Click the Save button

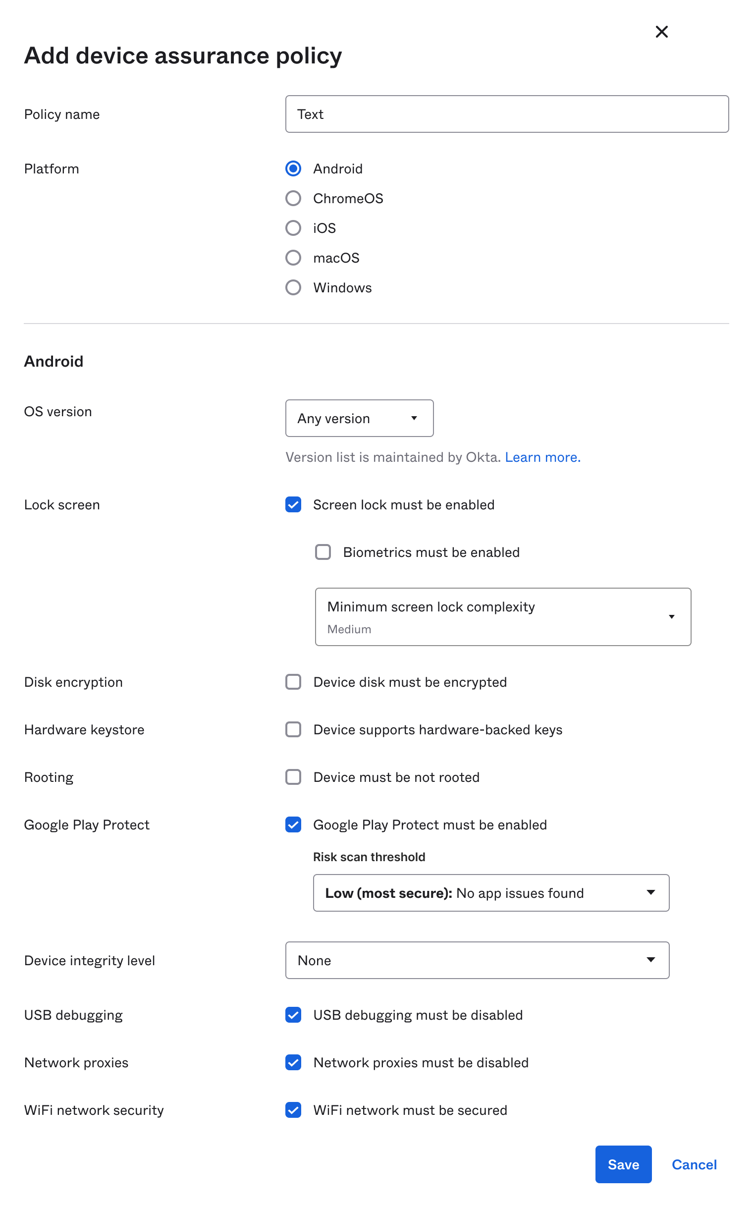coord(623,1164)
